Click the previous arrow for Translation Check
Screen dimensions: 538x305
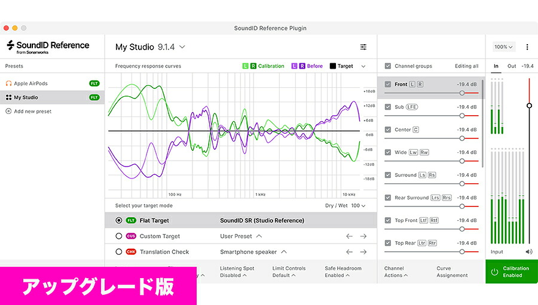click(x=349, y=252)
